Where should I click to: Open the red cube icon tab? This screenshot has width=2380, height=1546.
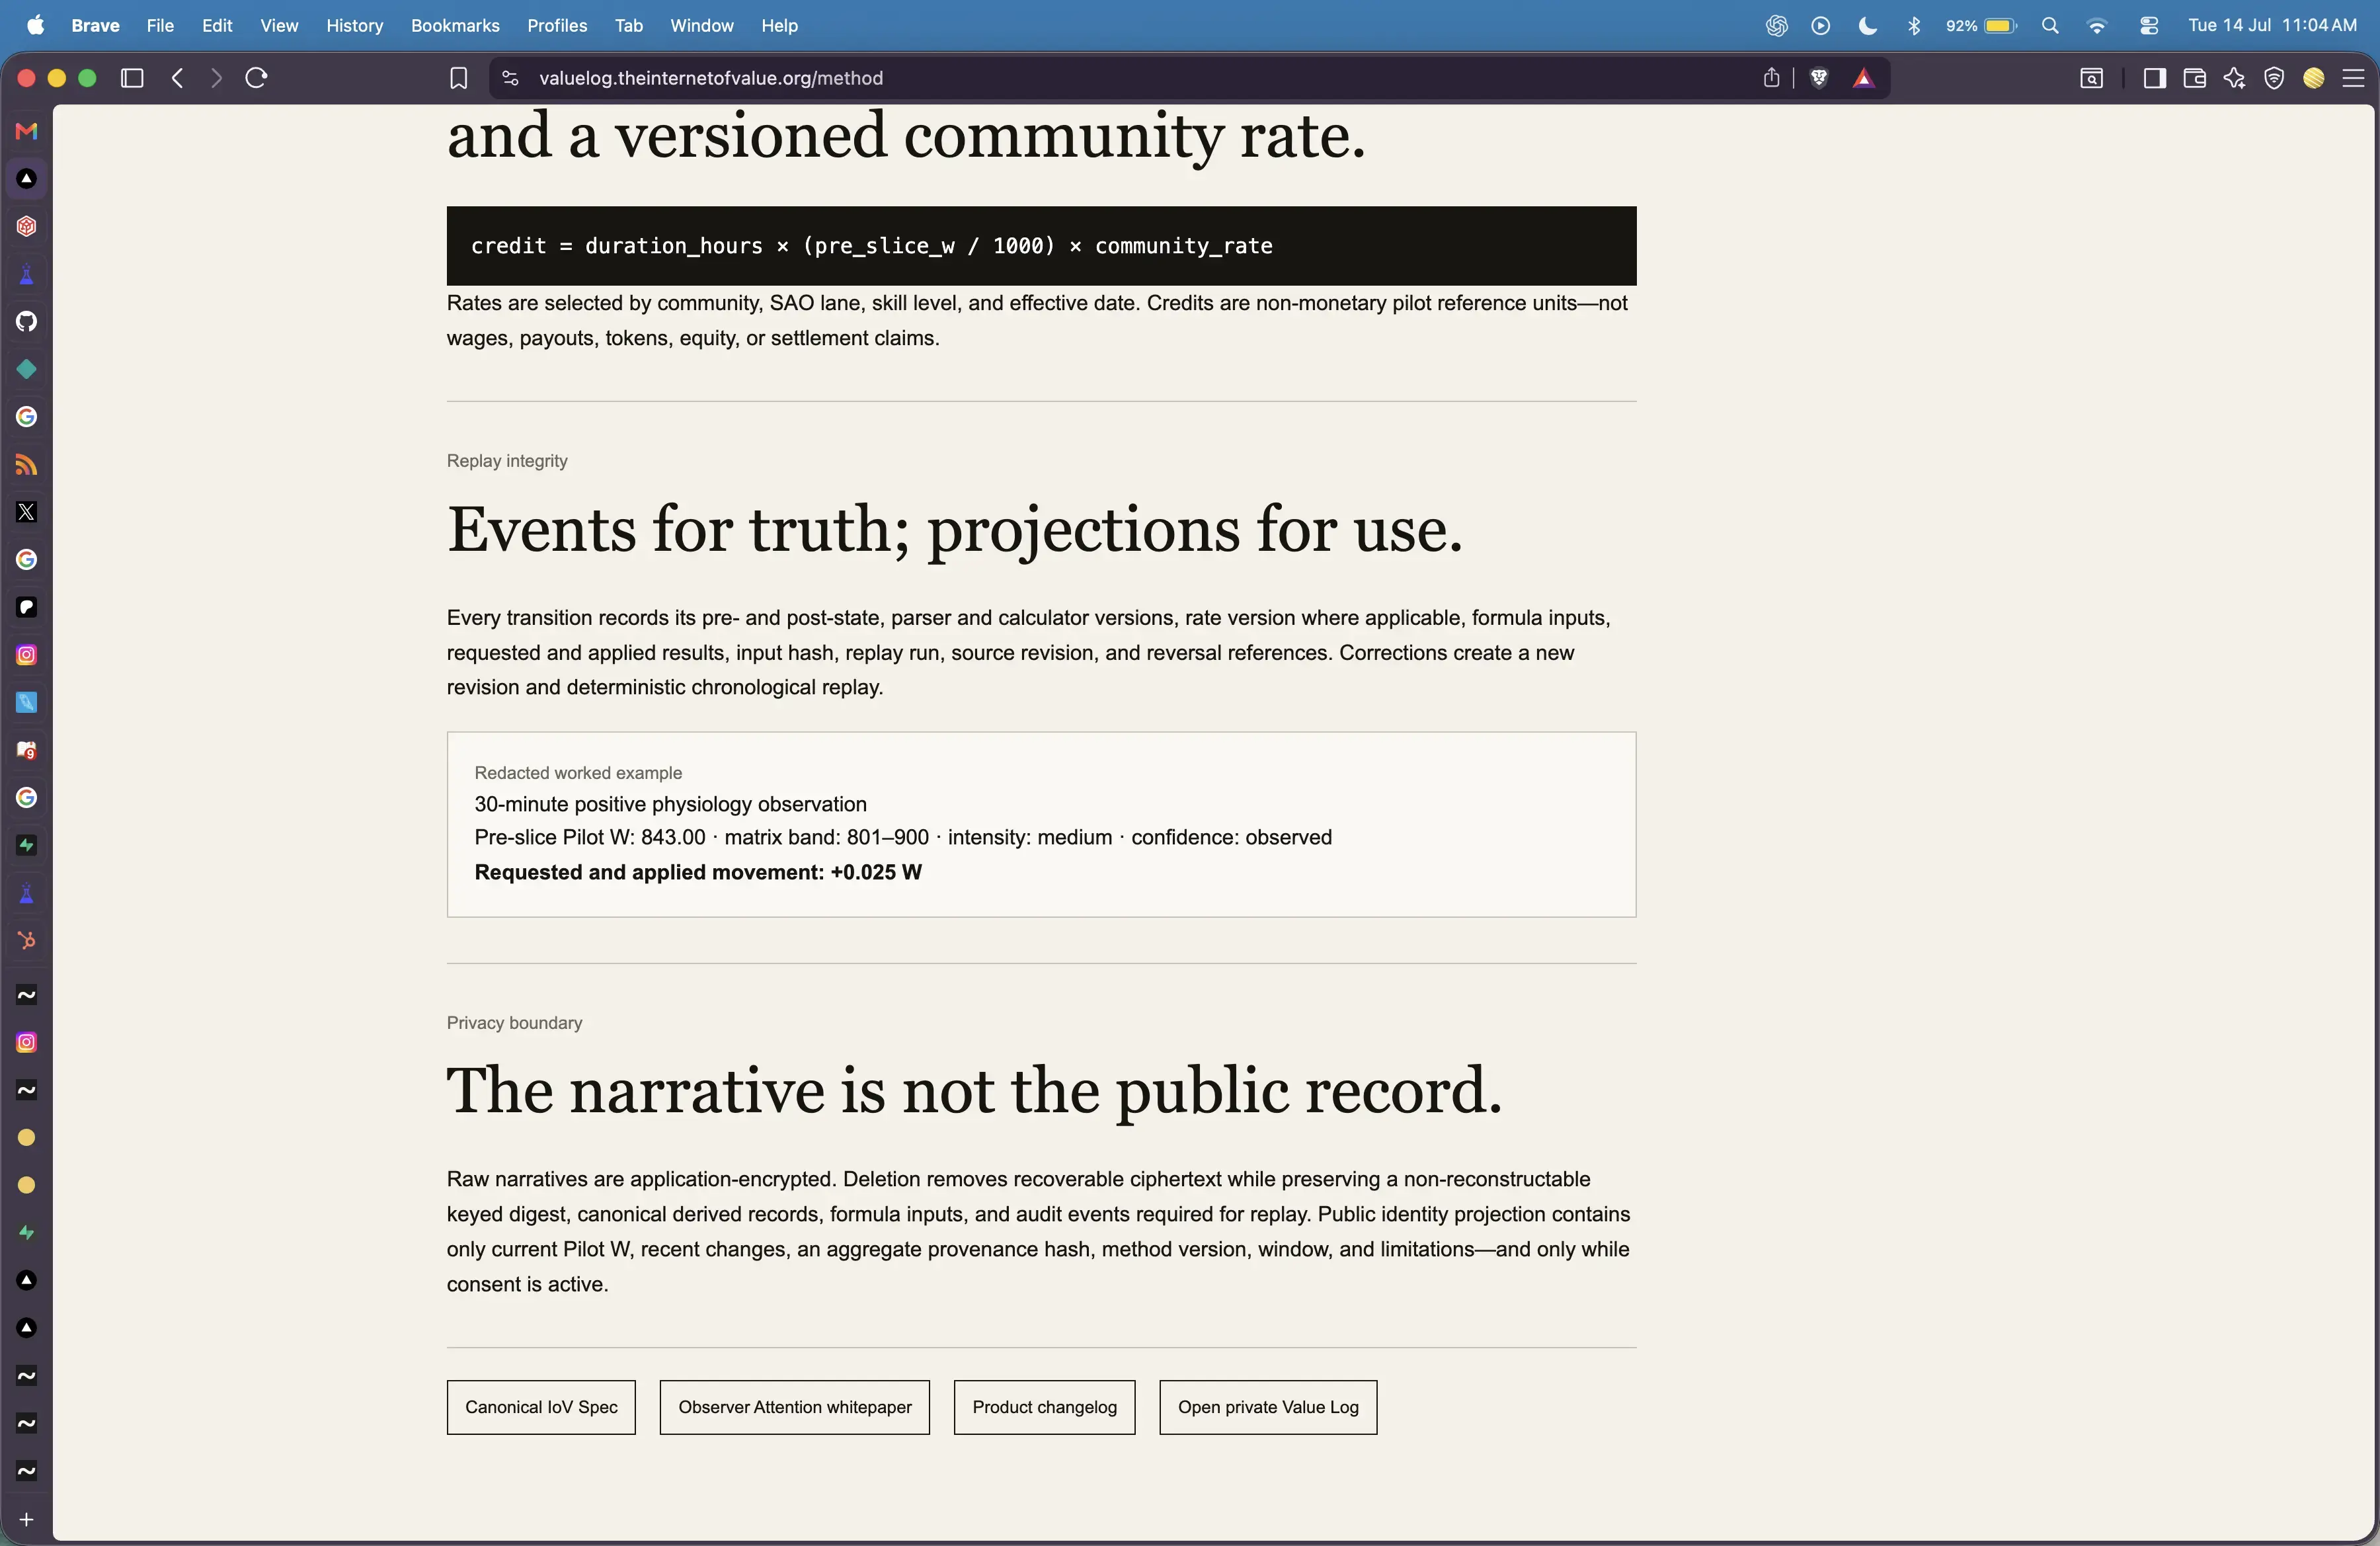click(x=27, y=226)
